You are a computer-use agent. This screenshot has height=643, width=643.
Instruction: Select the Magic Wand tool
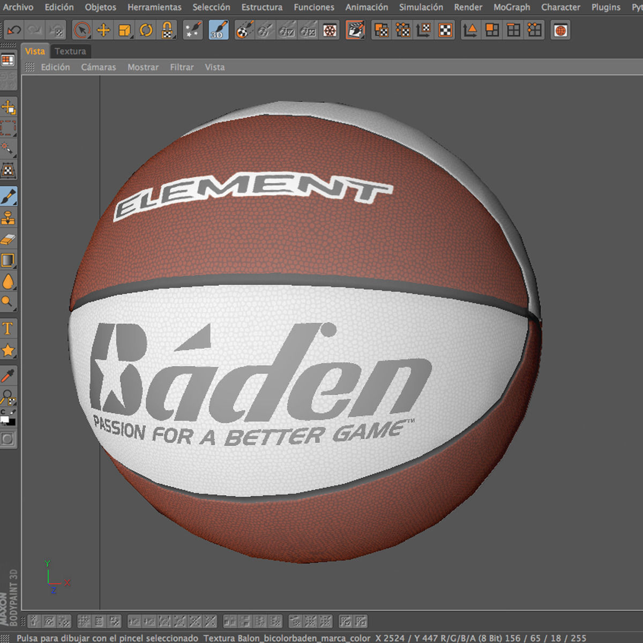[x=9, y=149]
